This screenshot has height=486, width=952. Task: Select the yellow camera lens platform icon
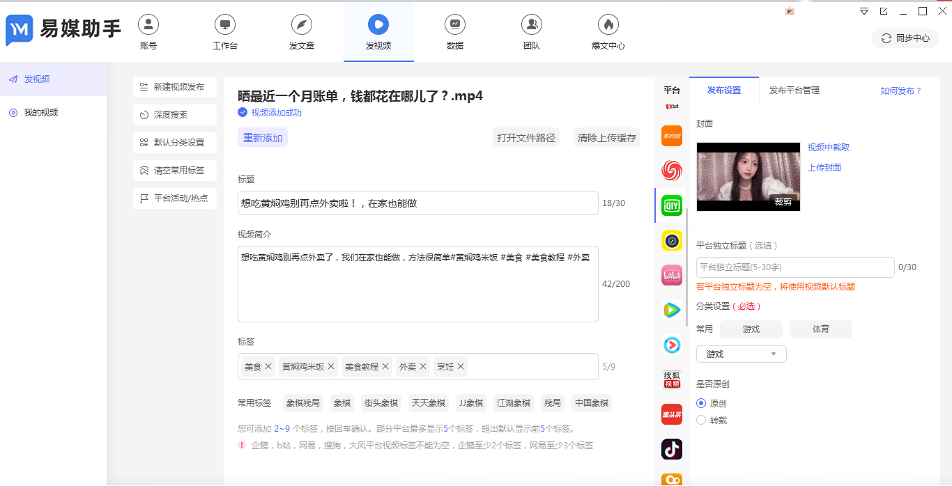(x=672, y=240)
